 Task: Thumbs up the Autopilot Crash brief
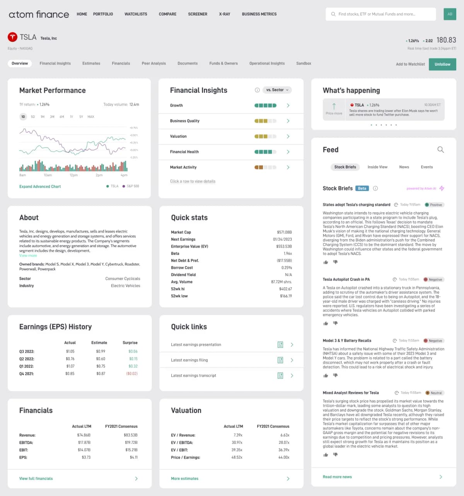tap(326, 323)
